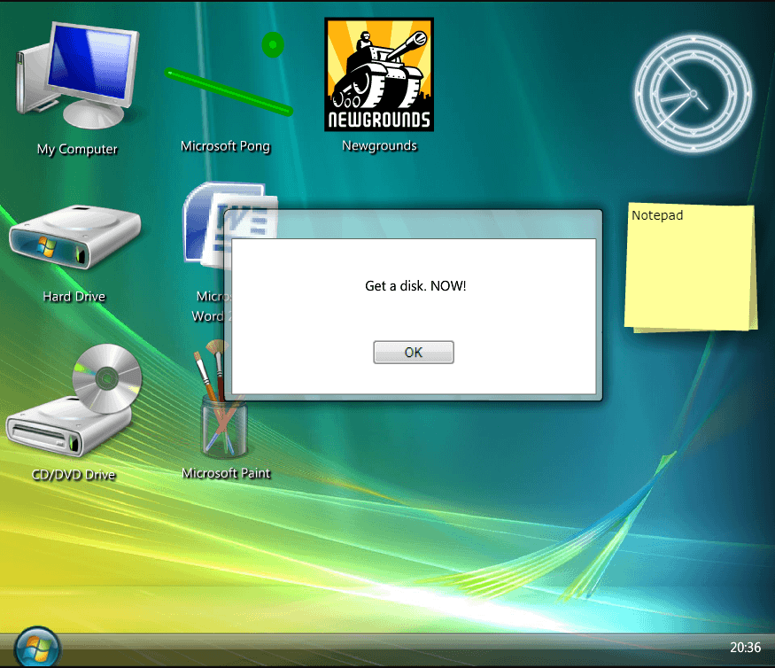Click the "Get a disk. NOW!" message
775x668 pixels.
tap(415, 286)
